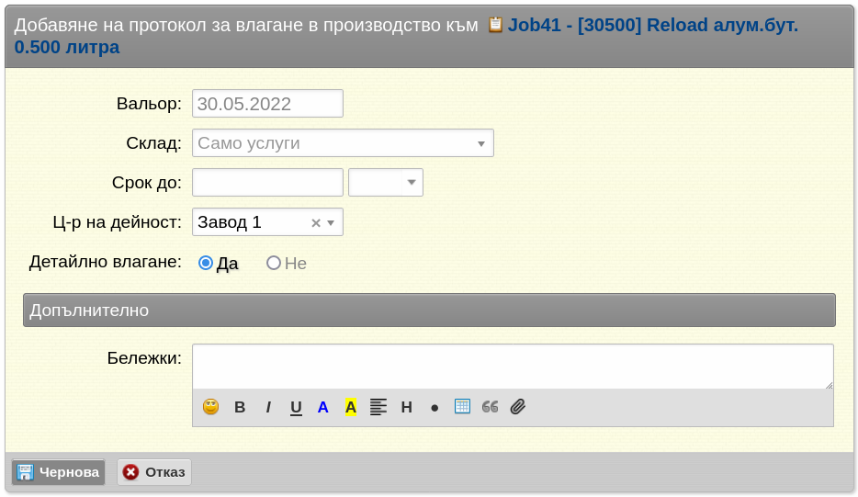Save as draft with Чернова
The image size is (858, 497).
coord(59,472)
